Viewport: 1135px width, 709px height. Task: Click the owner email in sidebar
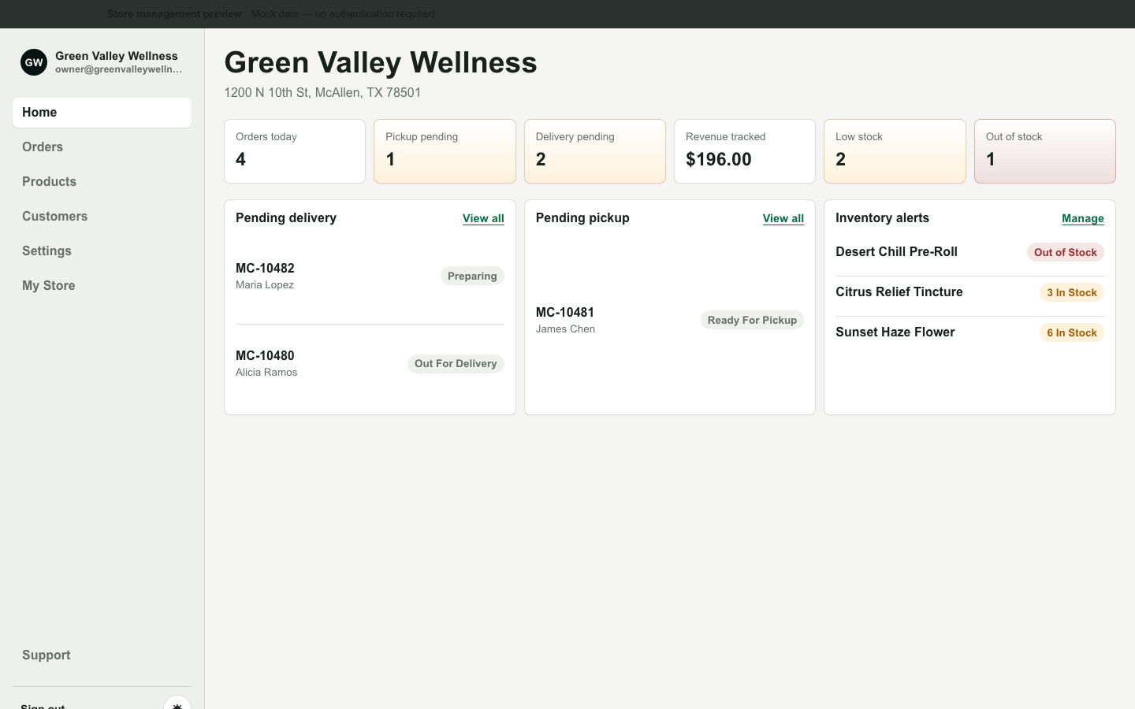coord(118,69)
